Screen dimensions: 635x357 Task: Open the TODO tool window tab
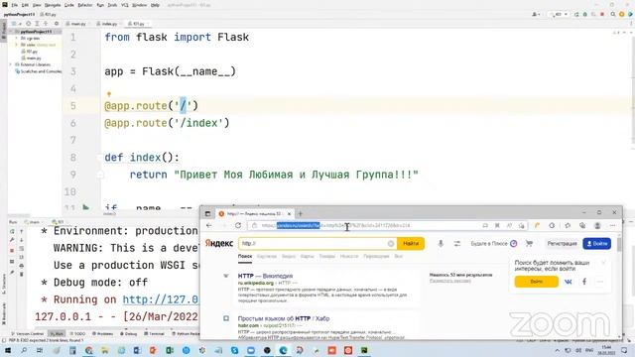coord(77,334)
